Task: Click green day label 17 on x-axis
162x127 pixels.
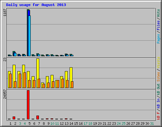Action: coord(85,124)
